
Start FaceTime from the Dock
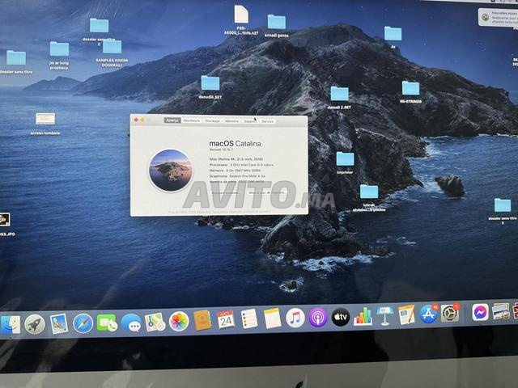[107, 323]
